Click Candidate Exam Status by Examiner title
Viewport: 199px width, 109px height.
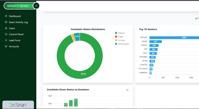click(x=68, y=90)
